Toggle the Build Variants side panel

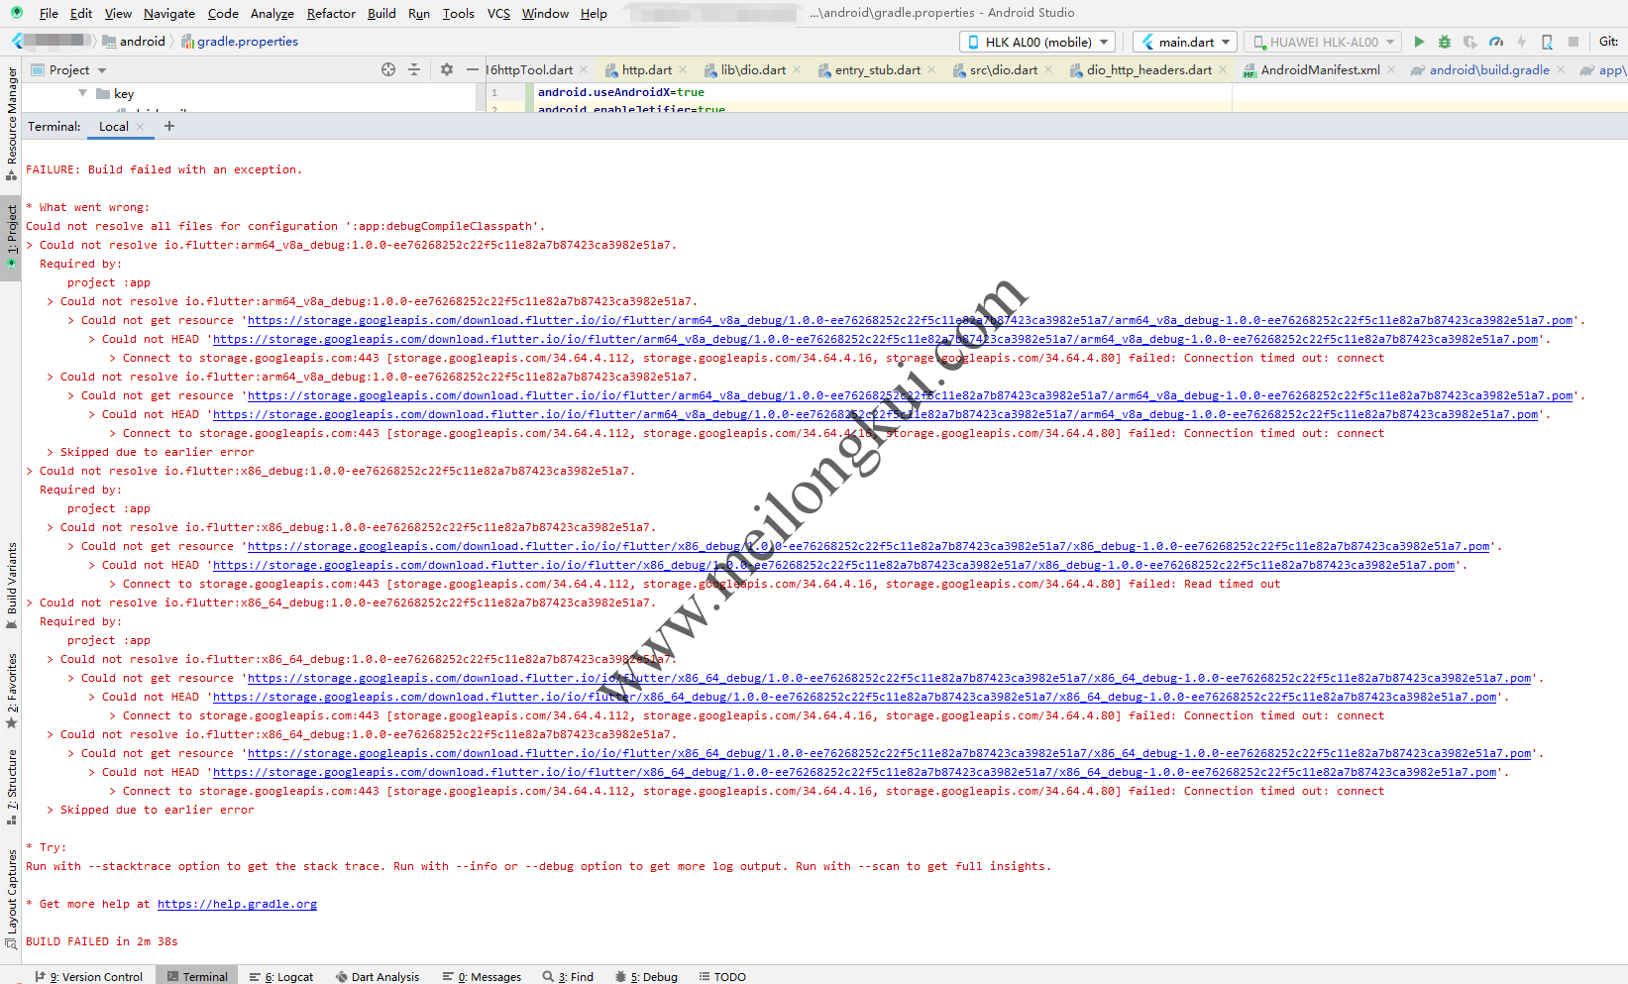click(x=11, y=585)
